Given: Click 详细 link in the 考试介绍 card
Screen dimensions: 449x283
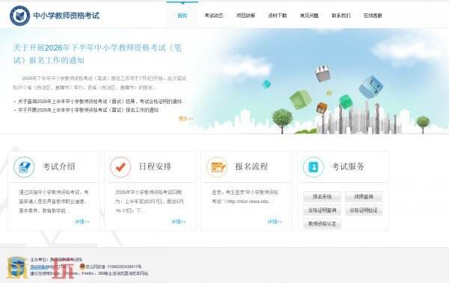Looking at the screenshot, I should 82,222.
